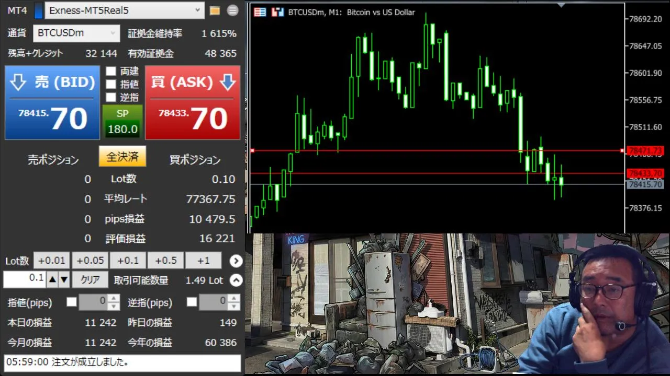Tick the 指値(pips) checkbox
This screenshot has width=670, height=376.
point(72,302)
